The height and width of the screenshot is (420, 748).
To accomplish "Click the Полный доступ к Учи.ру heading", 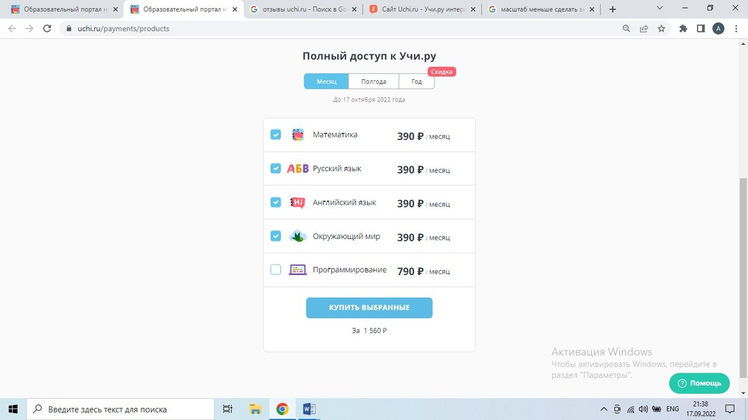I will (x=369, y=56).
